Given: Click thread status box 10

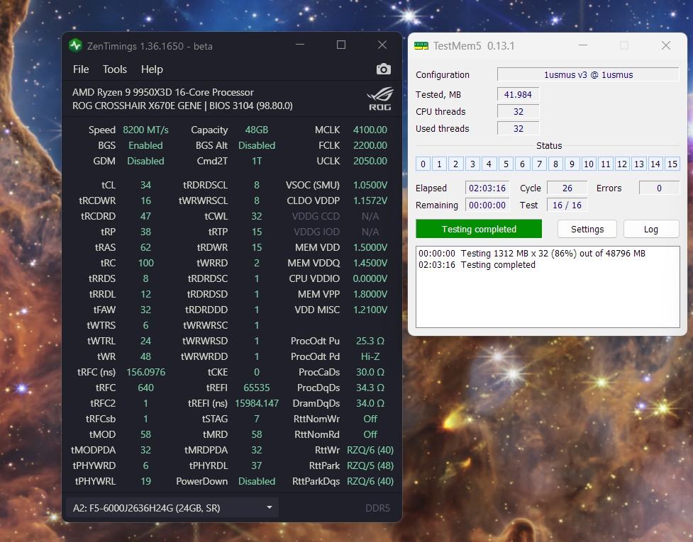Looking at the screenshot, I should tap(589, 164).
